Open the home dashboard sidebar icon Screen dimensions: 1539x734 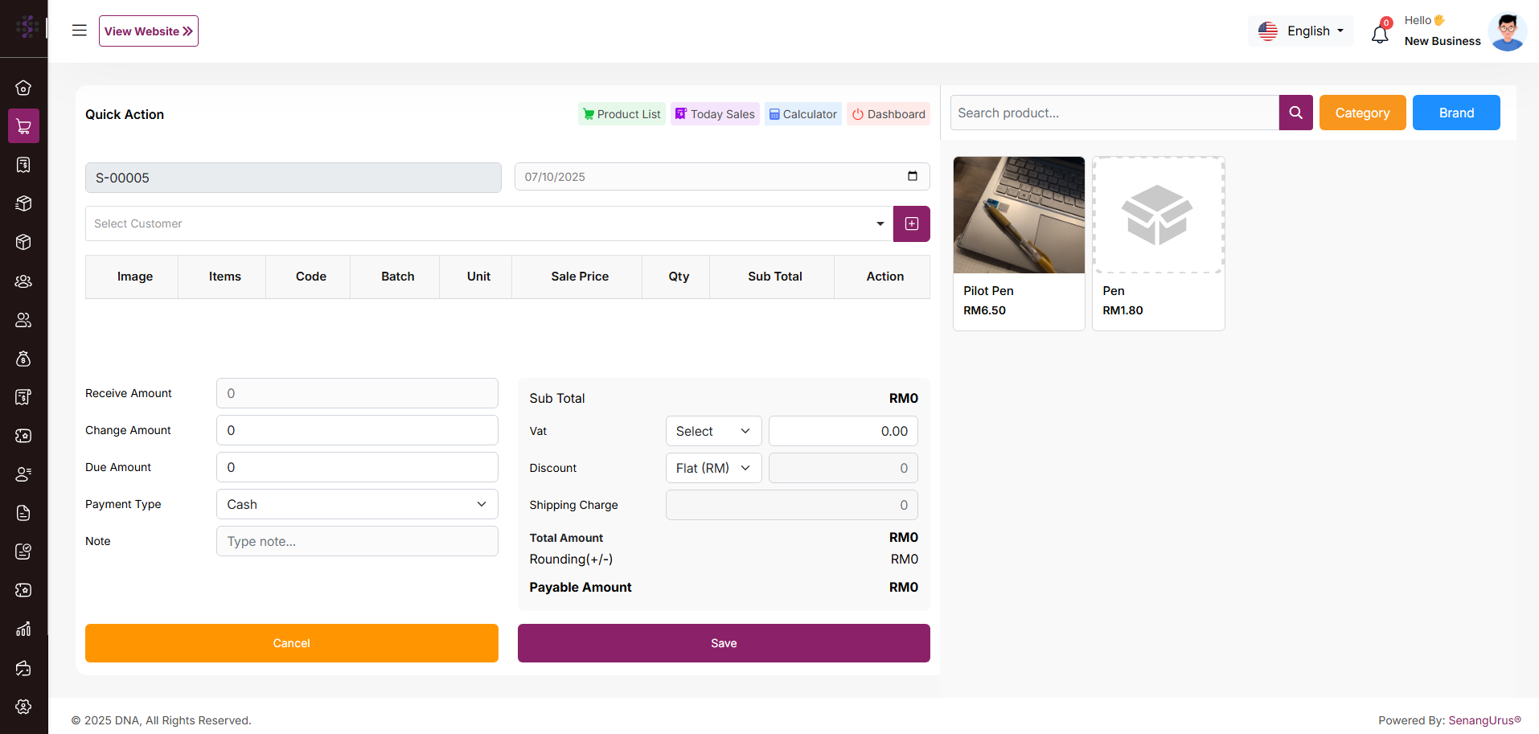tap(23, 88)
